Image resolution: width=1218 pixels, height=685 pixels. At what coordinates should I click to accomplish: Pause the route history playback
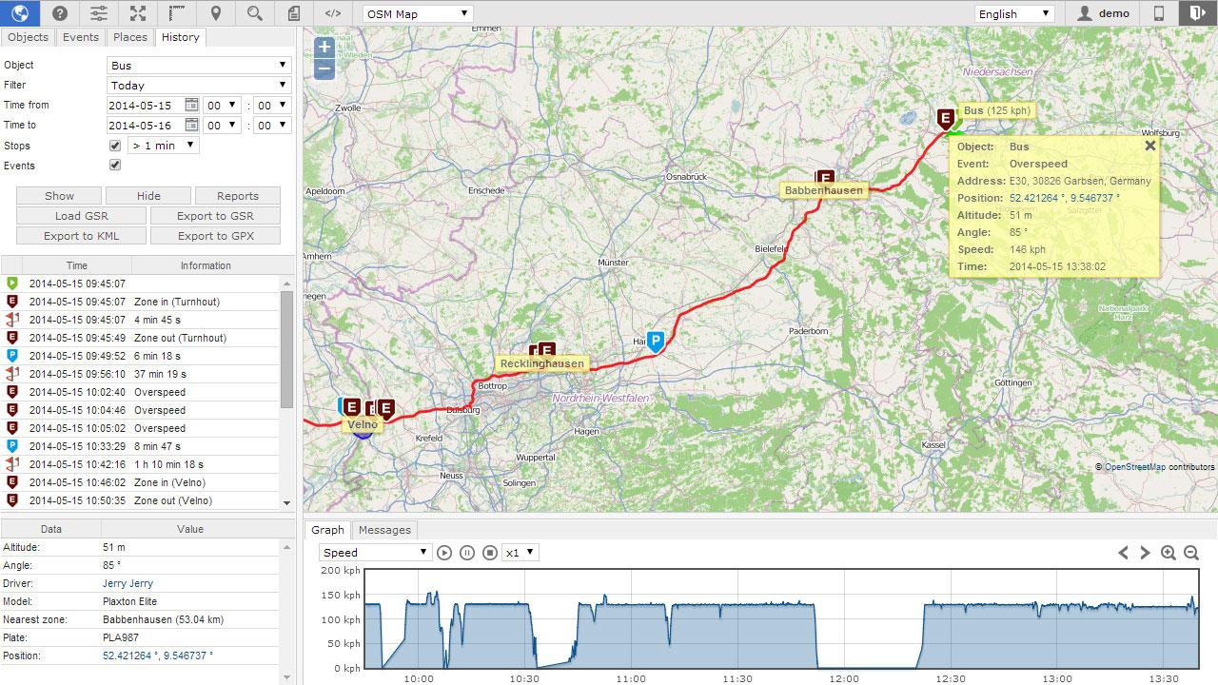[467, 553]
